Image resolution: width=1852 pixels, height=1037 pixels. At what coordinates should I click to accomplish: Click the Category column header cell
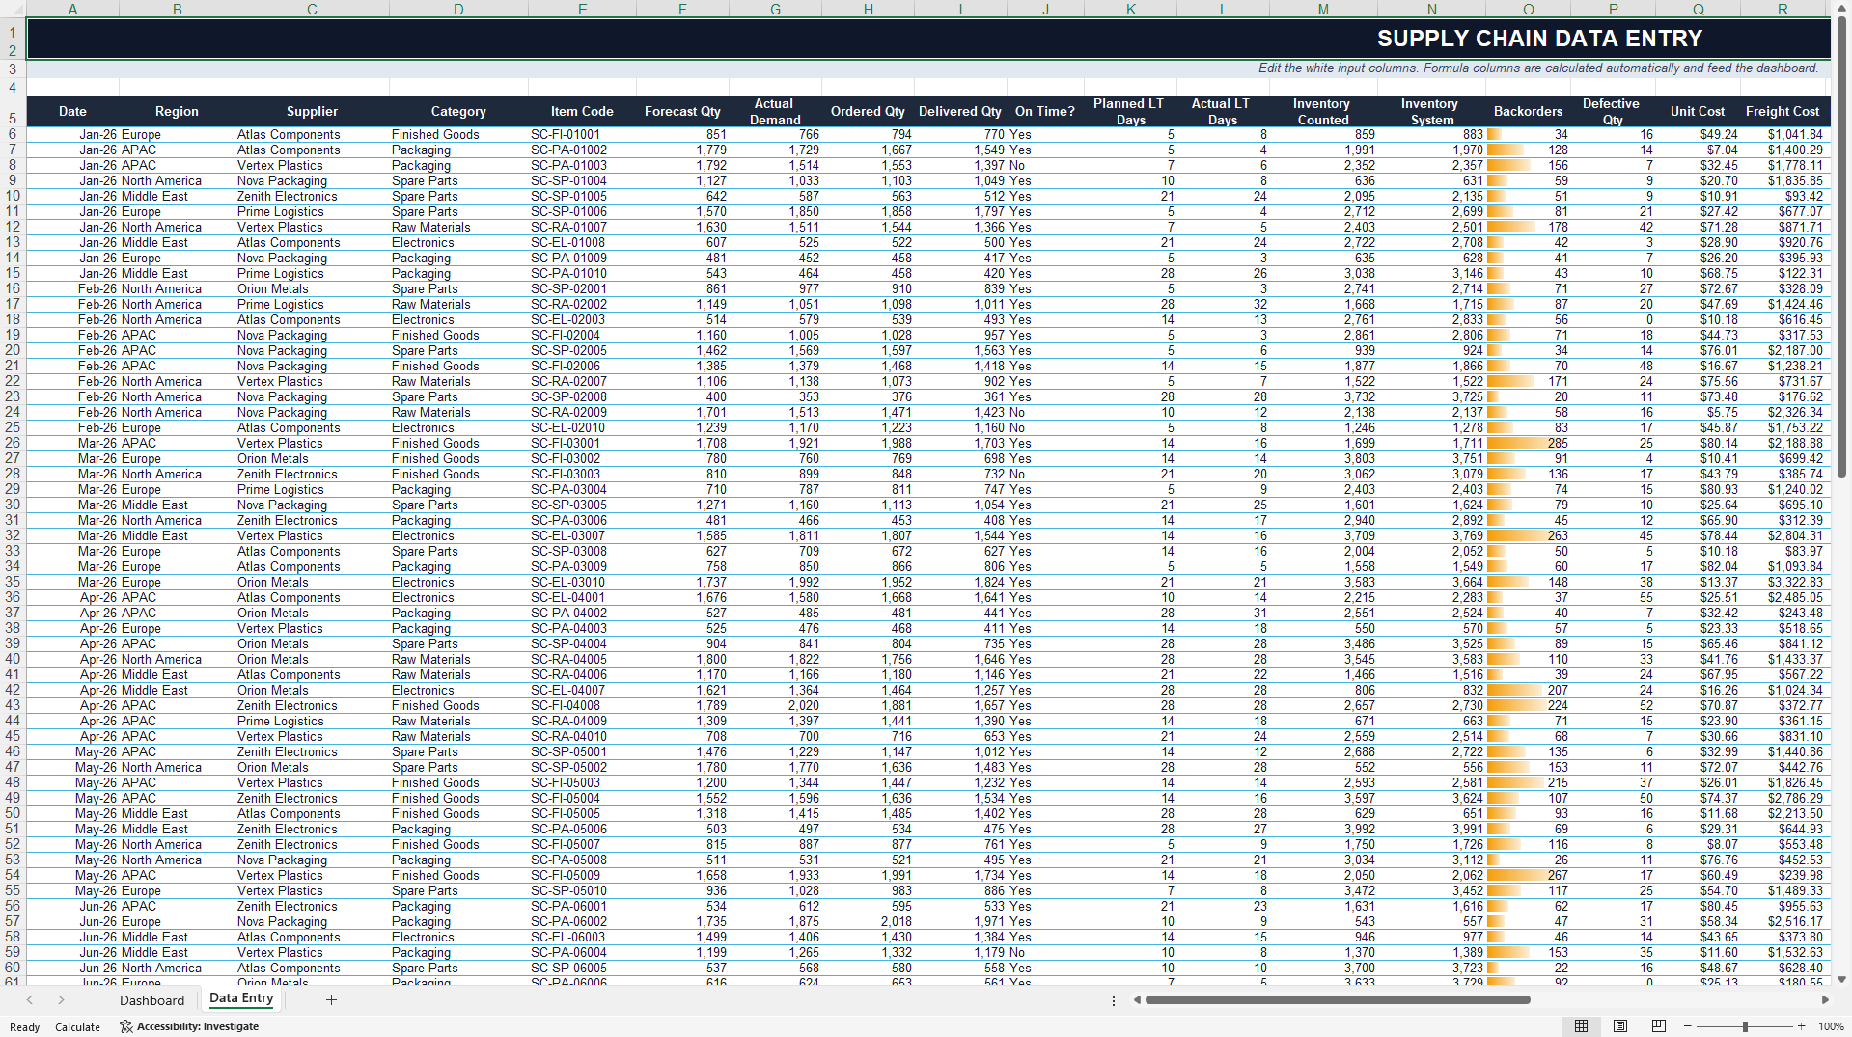(458, 111)
